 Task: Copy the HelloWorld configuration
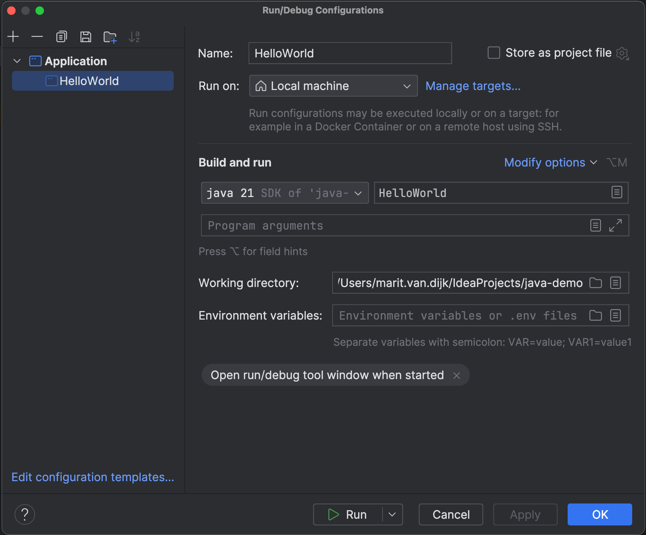[x=61, y=36]
